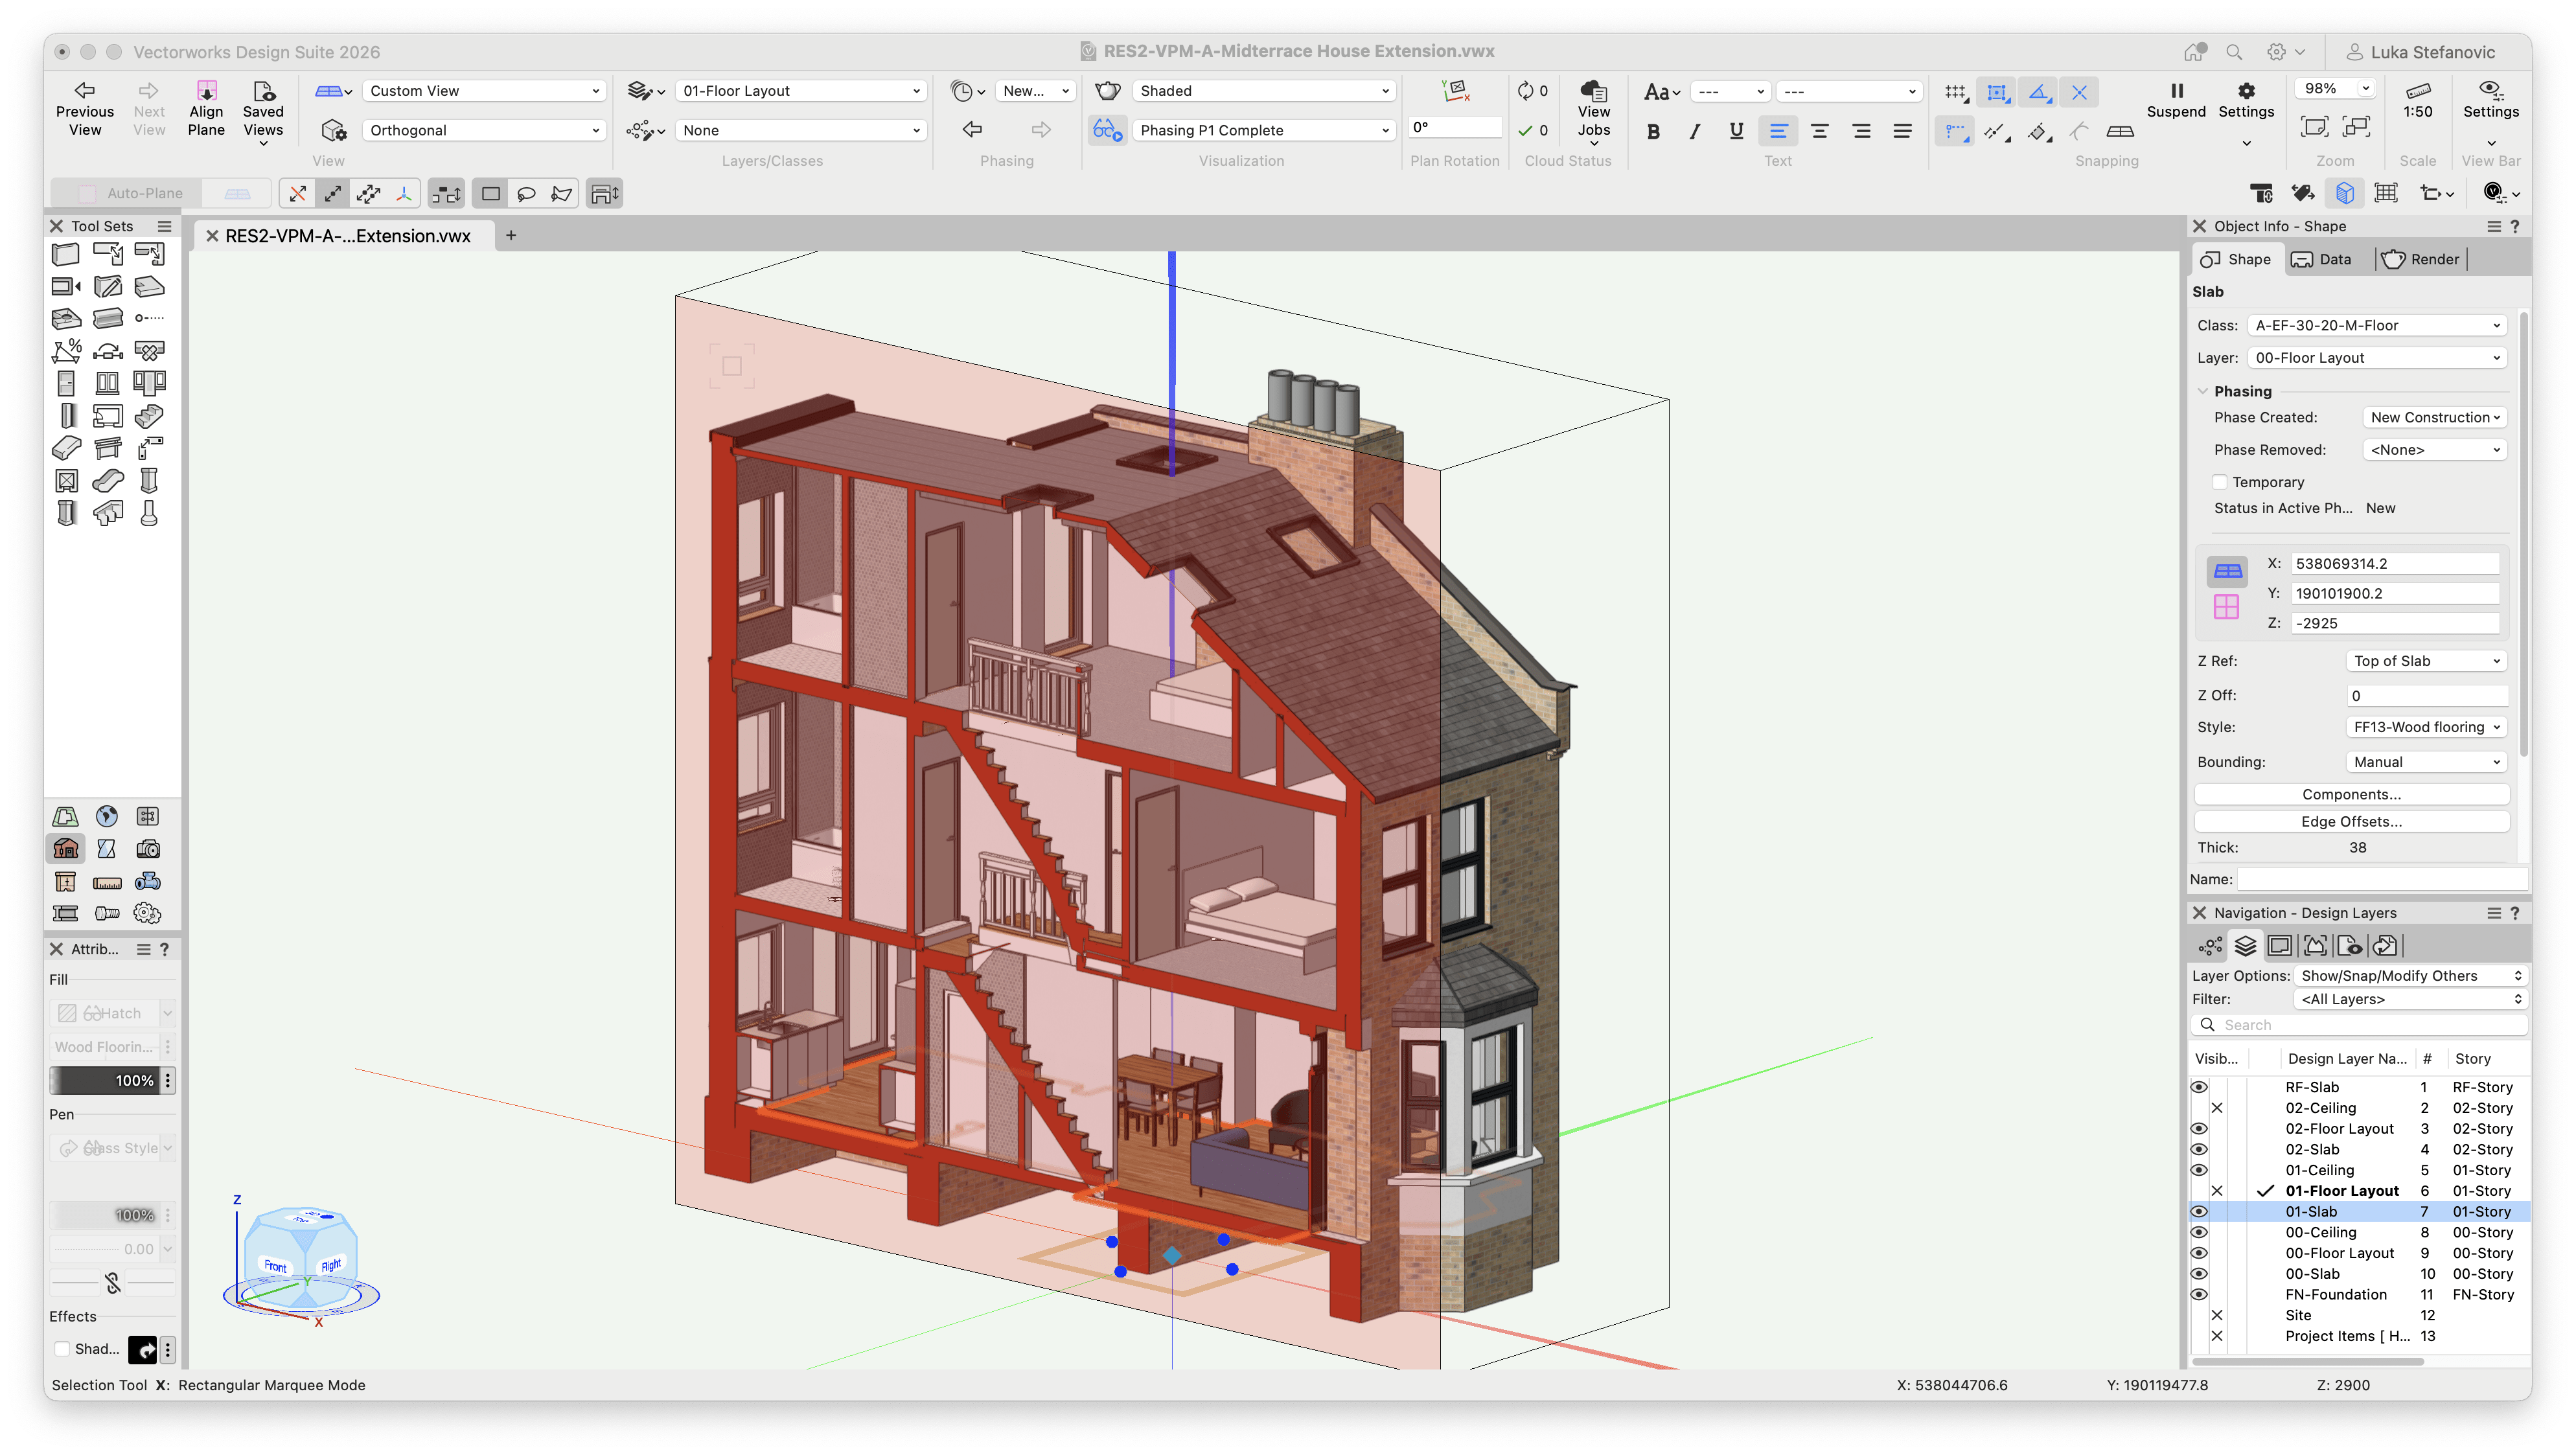The image size is (2576, 1455).
Task: Click the Align Plane icon
Action: pyautogui.click(x=206, y=90)
